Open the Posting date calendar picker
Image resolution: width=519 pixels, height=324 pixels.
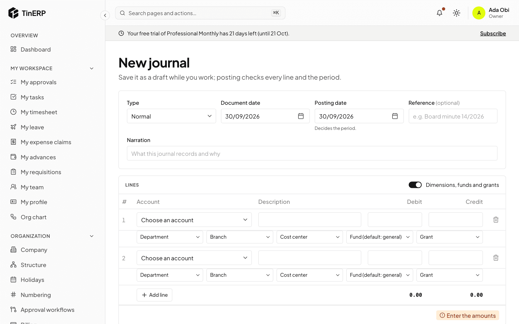coord(395,116)
